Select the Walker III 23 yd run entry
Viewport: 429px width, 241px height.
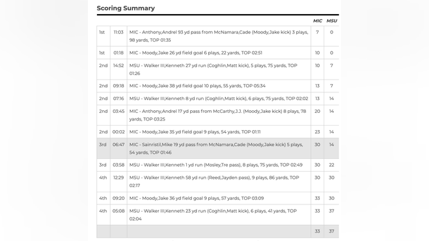tap(218, 215)
